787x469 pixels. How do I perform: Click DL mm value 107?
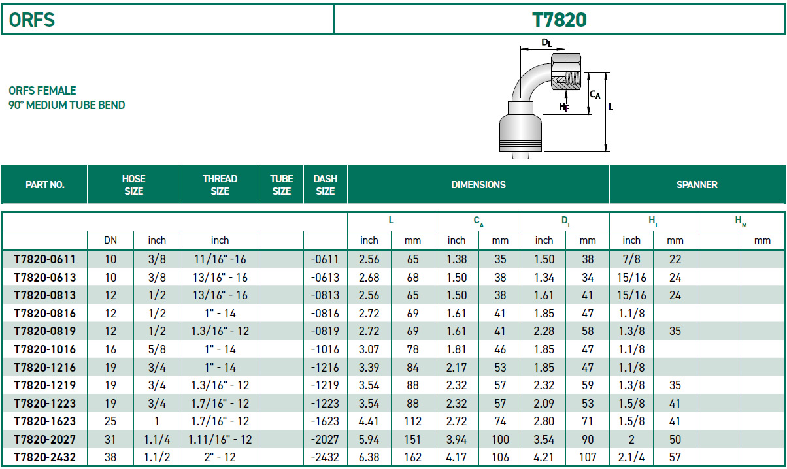(x=588, y=457)
